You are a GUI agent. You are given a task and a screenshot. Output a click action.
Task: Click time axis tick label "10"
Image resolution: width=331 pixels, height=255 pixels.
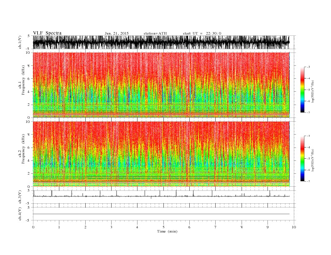coord(294,227)
